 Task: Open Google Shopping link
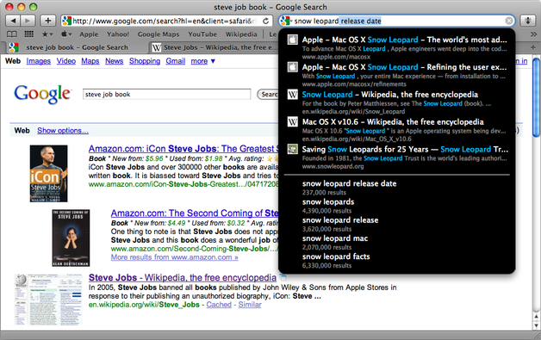145,61
